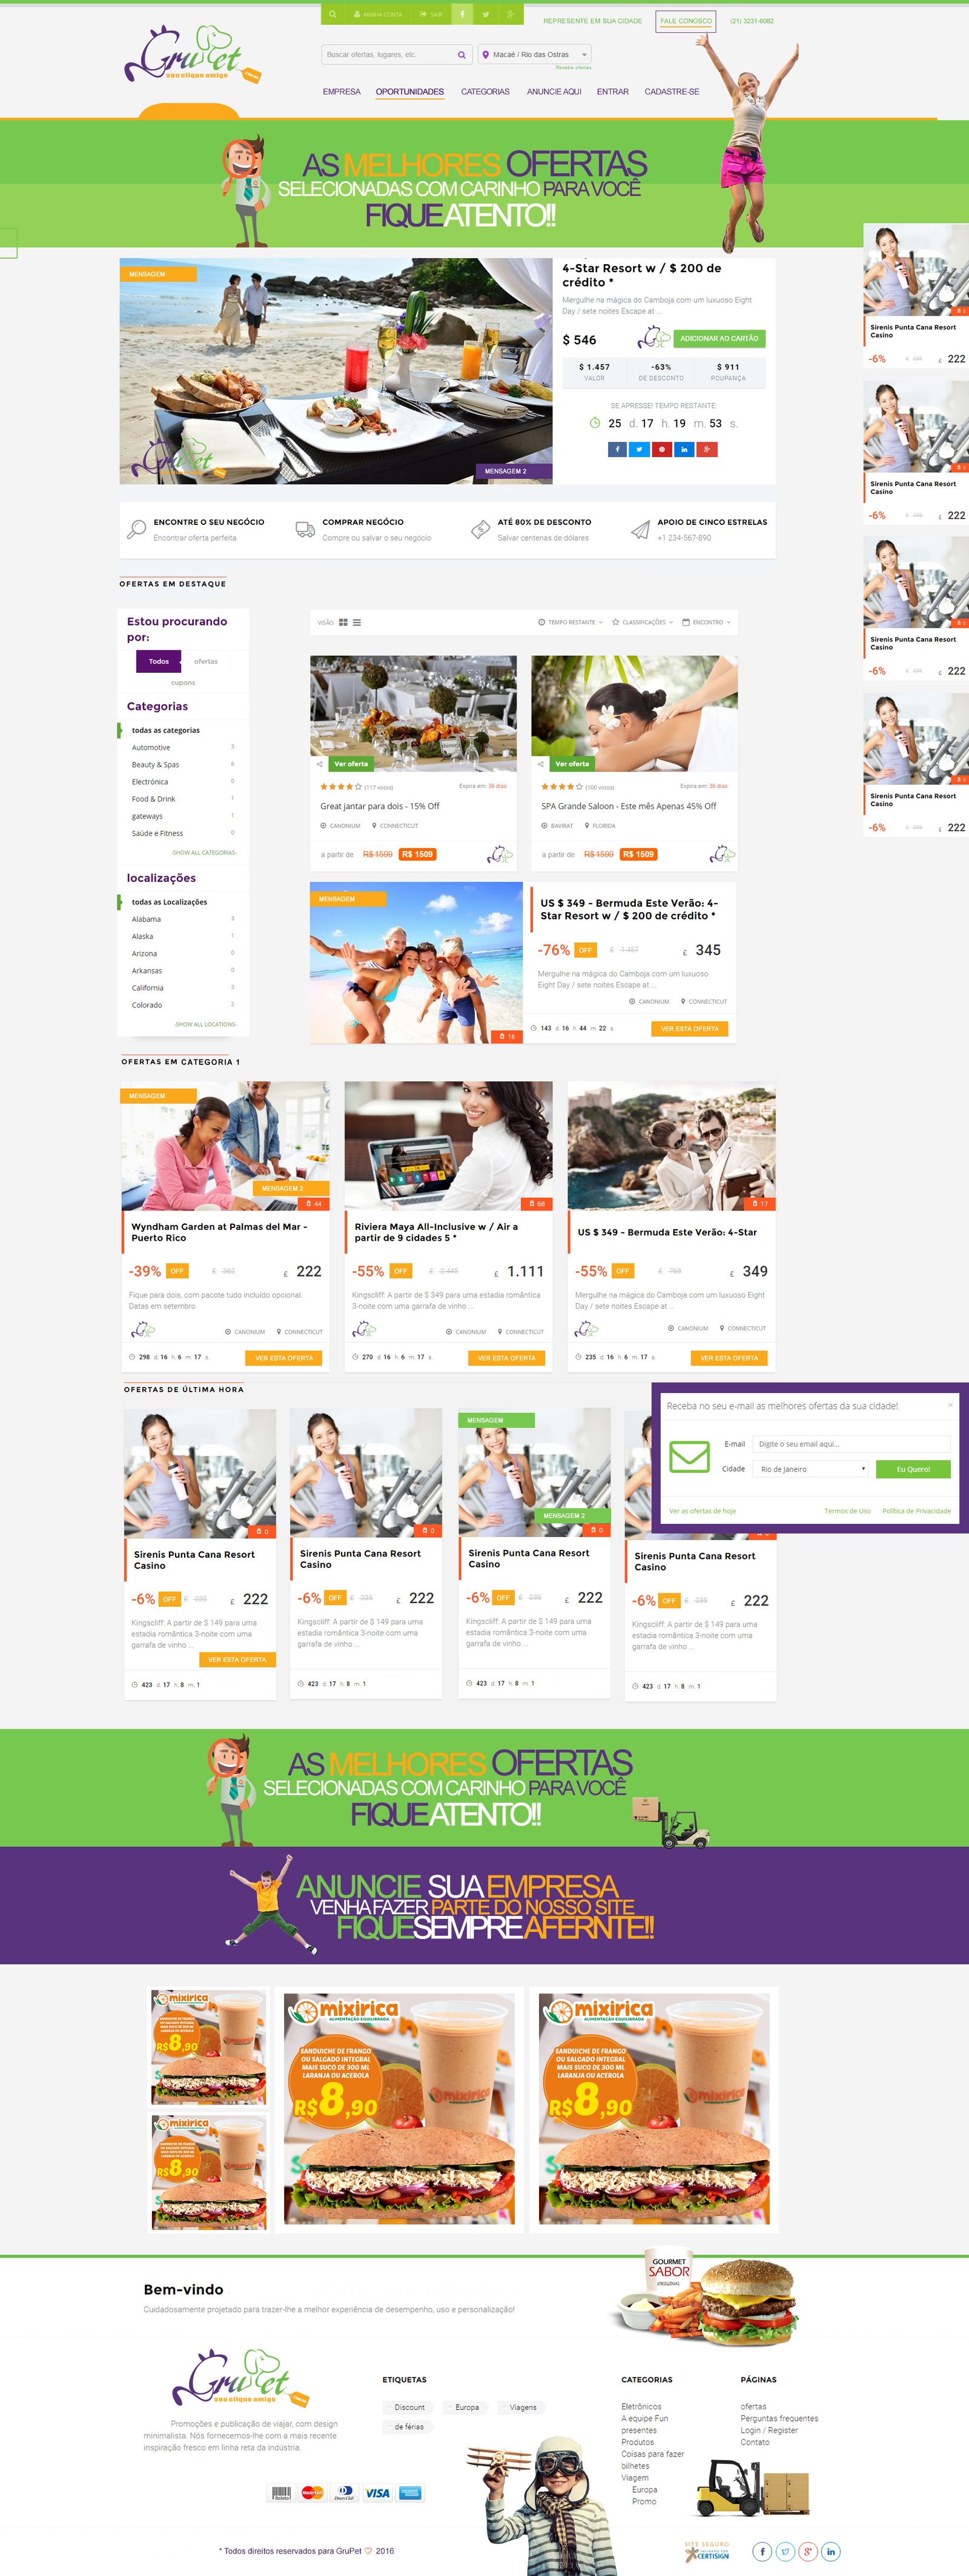The width and height of the screenshot is (969, 2576).
Task: Close the email newsletter popup
Action: tap(950, 1405)
